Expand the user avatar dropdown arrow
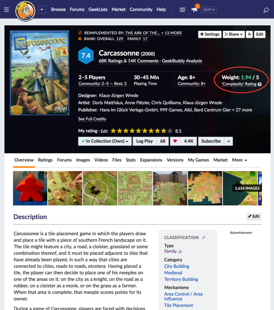Screen dimensions: 274x310 click(42, 9)
